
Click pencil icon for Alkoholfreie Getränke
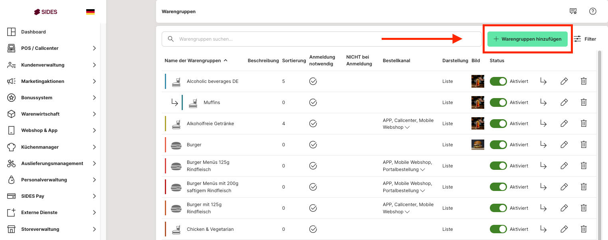tap(564, 124)
